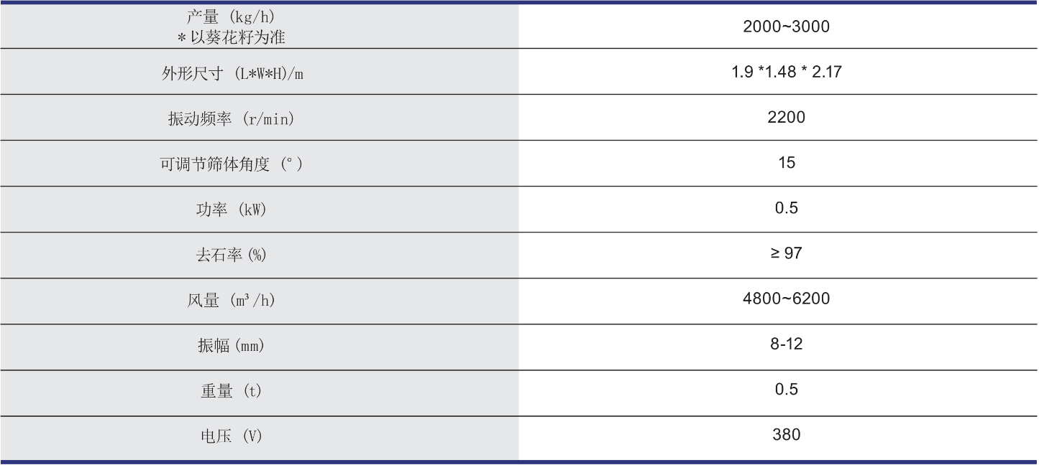Click the 电压 (V) label
1039x465 pixels.
click(x=231, y=436)
